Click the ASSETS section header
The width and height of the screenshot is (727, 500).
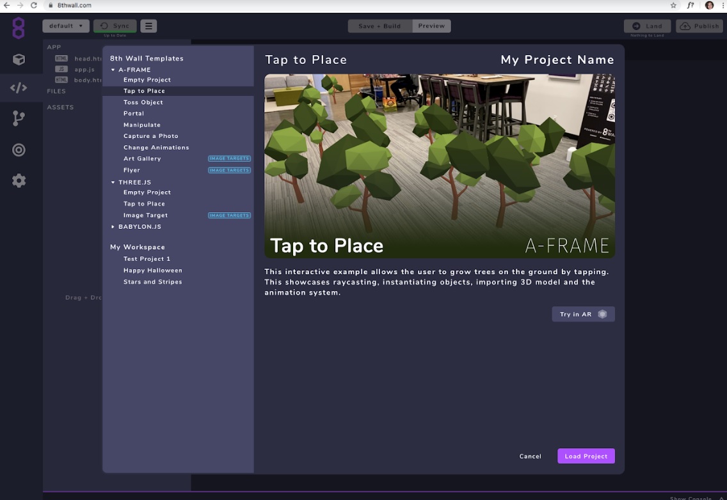60,107
